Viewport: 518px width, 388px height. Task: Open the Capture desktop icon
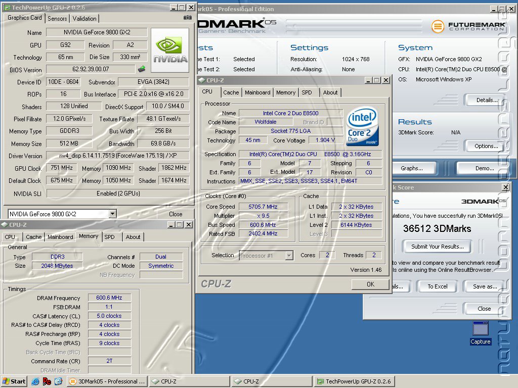(x=481, y=333)
